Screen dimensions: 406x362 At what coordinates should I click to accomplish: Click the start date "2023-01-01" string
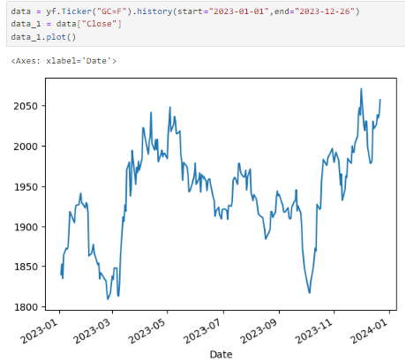tap(239, 11)
